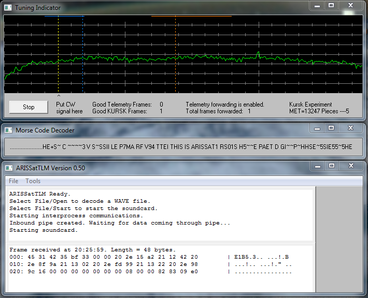Click the 'Put CW signal here' label

(x=69, y=108)
